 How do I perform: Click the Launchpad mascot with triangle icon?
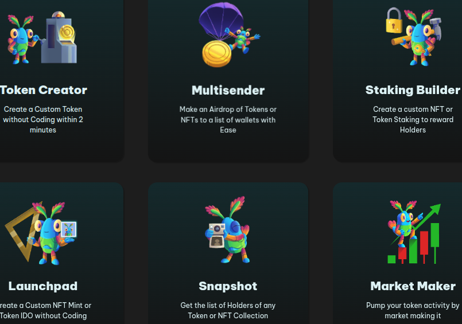pos(41,233)
